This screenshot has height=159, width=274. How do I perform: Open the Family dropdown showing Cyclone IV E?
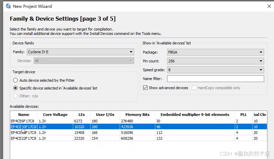coord(80,52)
